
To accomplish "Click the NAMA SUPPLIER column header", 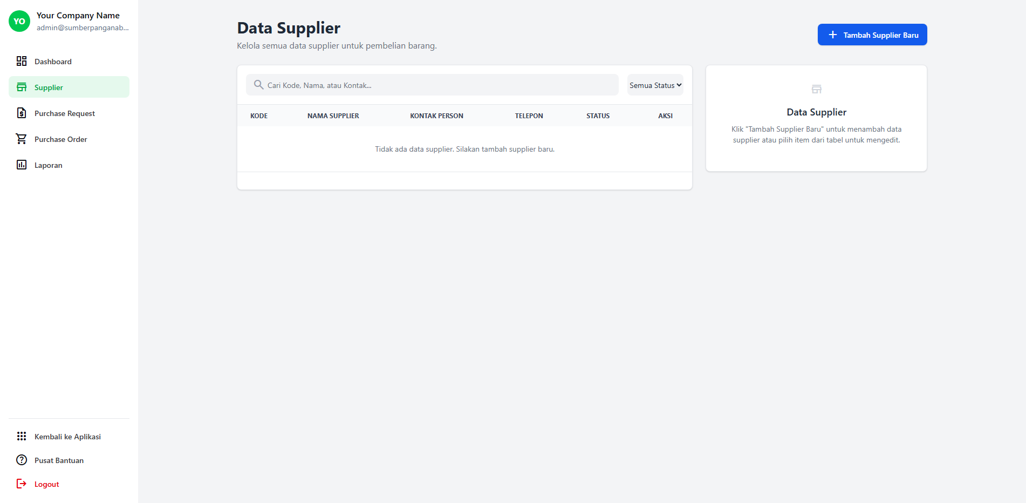I will click(333, 115).
